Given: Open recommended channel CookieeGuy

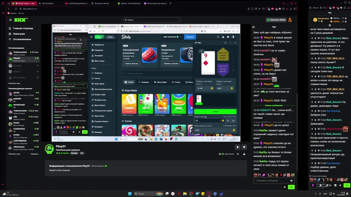Looking at the screenshot, I should coord(23,130).
